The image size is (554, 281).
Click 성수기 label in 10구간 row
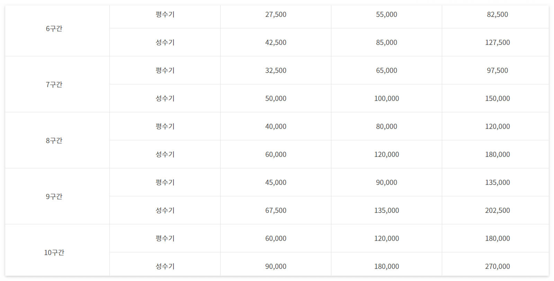tap(165, 266)
